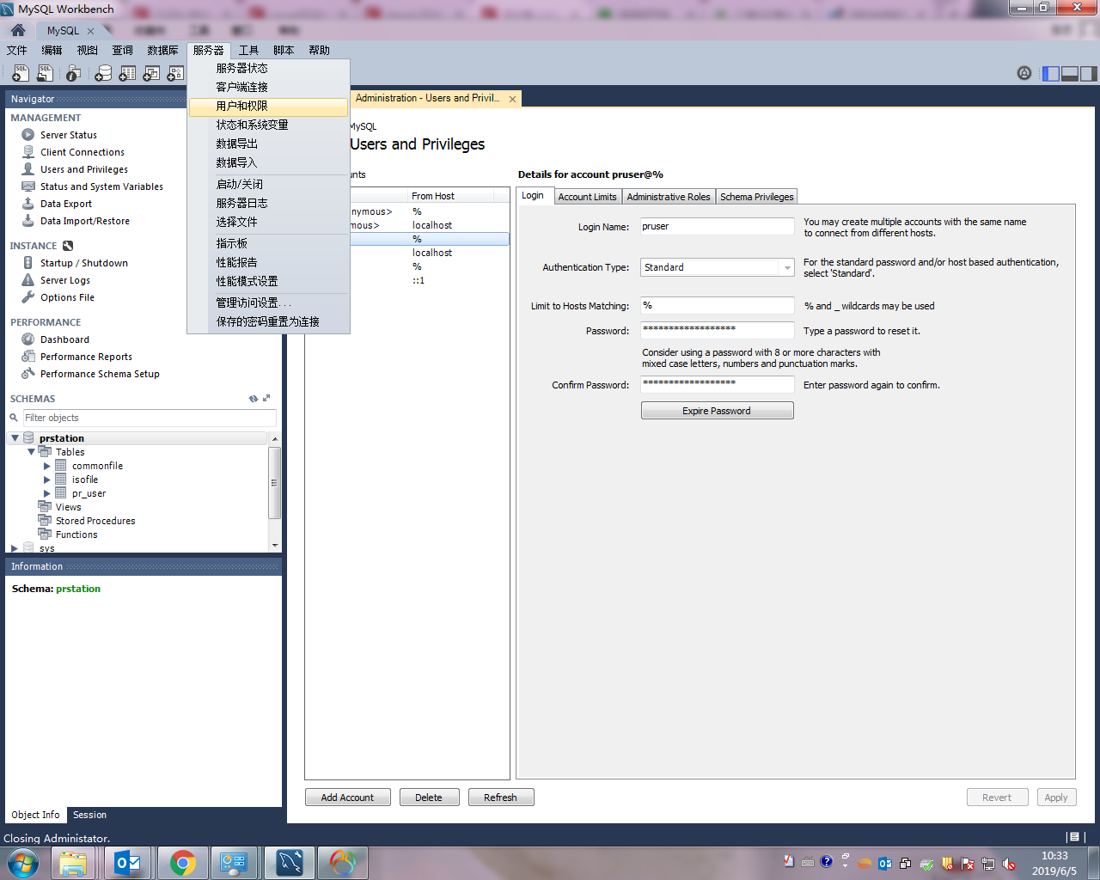Toggle the bottom output panel view
Image resolution: width=1100 pixels, height=880 pixels.
tap(1070, 74)
